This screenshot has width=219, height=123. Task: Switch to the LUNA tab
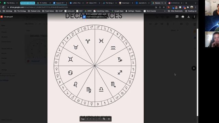pos(76,3)
